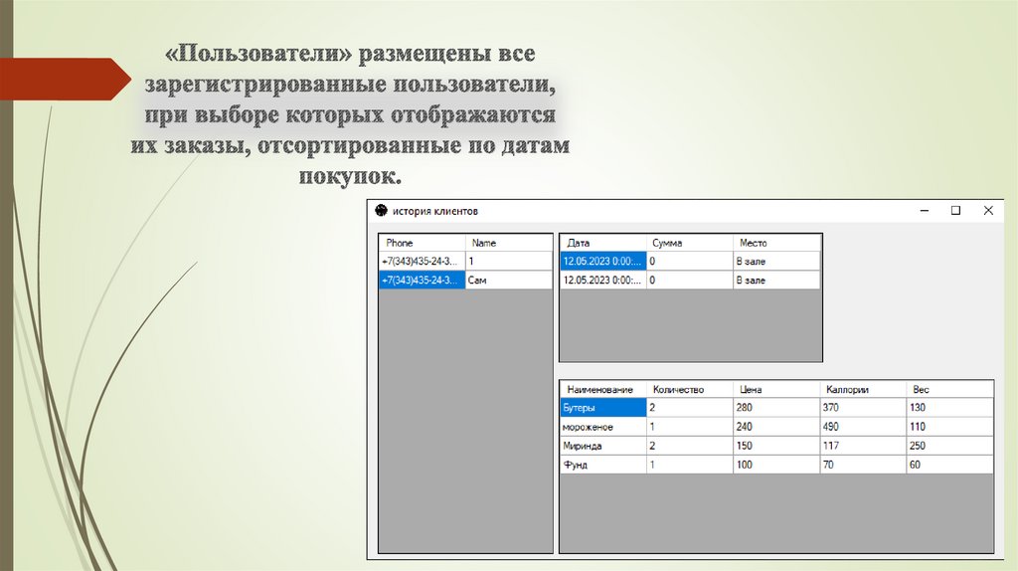
Task: Click the app icon in the история клиентов title bar
Action: 380,211
